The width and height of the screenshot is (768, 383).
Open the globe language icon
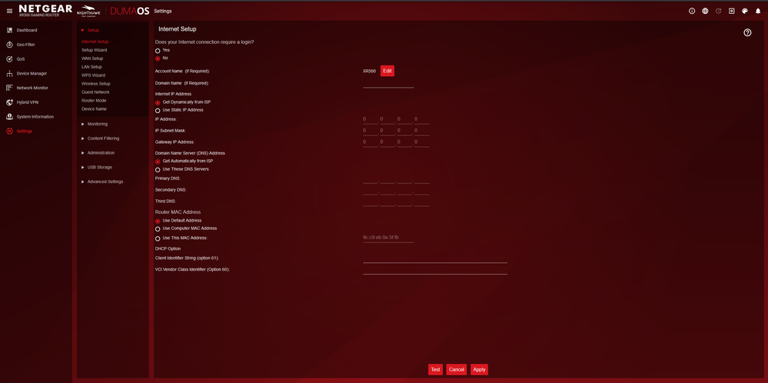pos(705,11)
